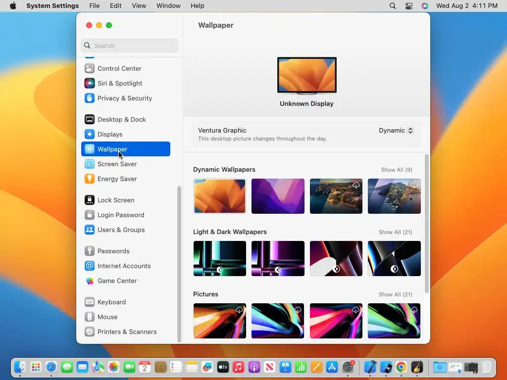This screenshot has width=507, height=380.
Task: Open Users & Groups settings
Action: [x=125, y=230]
